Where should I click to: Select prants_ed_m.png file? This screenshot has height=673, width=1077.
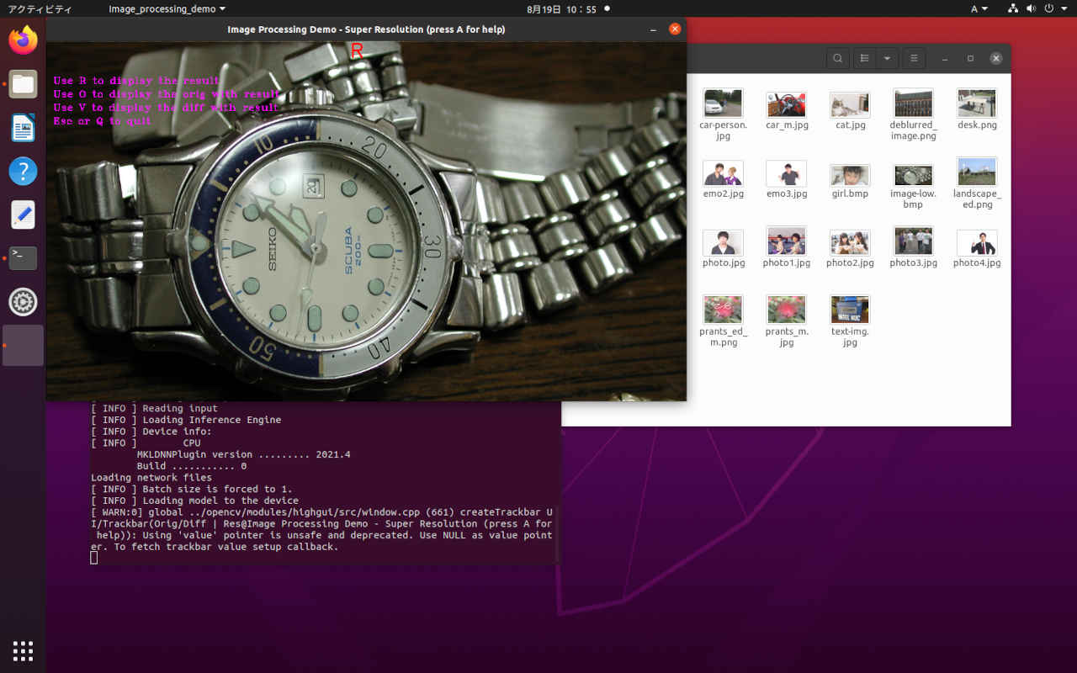point(723,322)
